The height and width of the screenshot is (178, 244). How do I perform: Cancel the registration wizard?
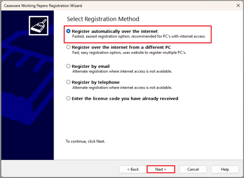(193, 169)
